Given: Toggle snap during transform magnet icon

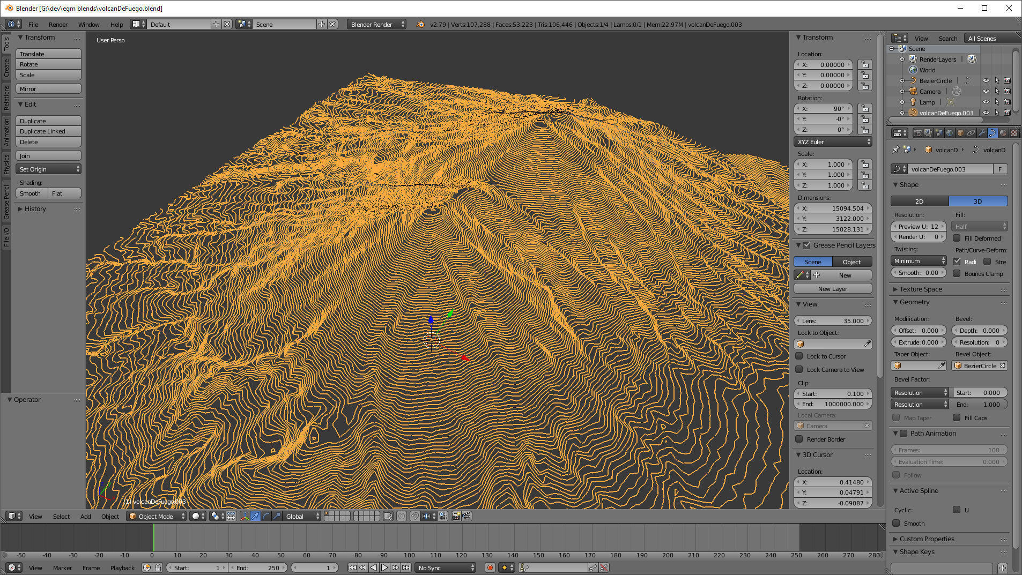Looking at the screenshot, I should 414,516.
